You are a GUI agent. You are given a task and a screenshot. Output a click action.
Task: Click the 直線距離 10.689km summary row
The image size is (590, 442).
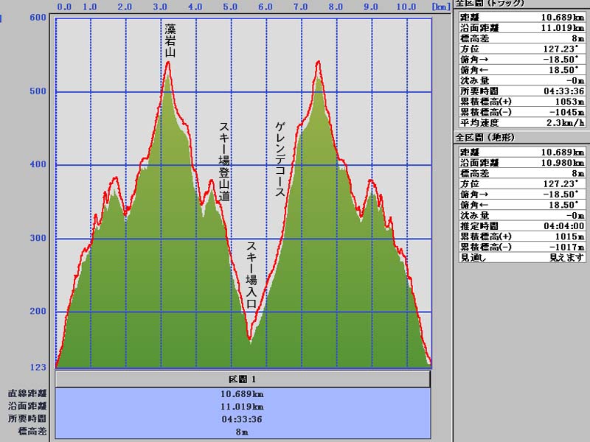pos(243,394)
